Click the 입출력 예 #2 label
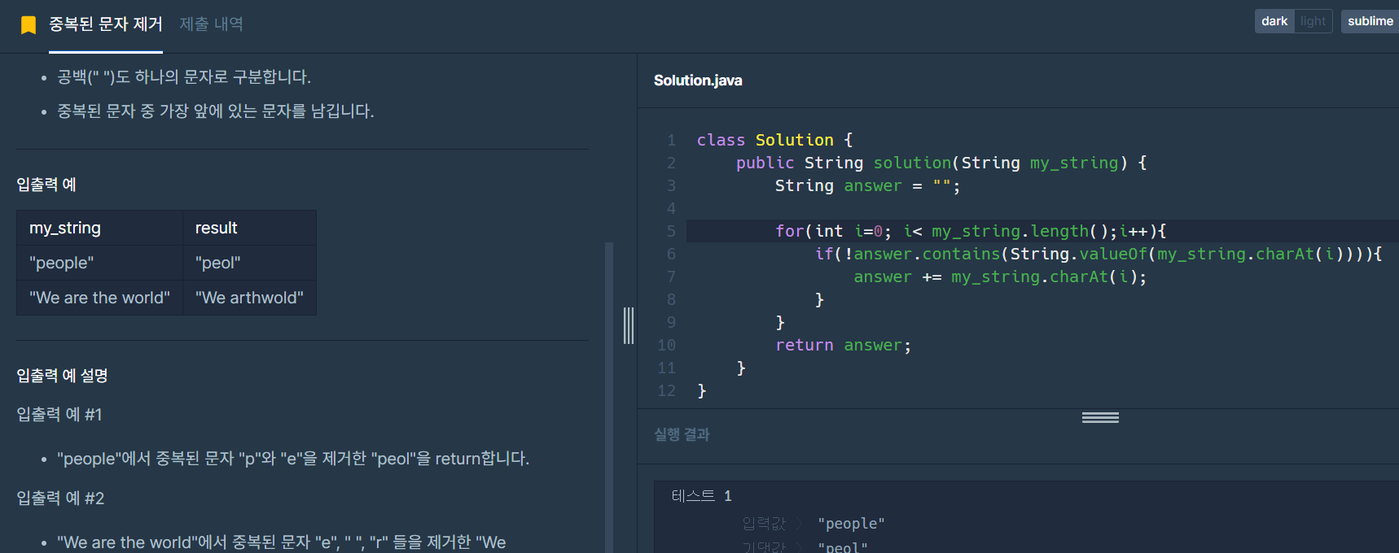Screen dimensions: 1399x553 coord(60,499)
